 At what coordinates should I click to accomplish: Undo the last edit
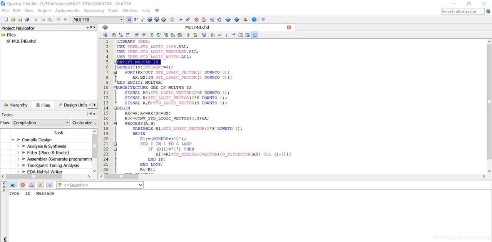coord(58,20)
